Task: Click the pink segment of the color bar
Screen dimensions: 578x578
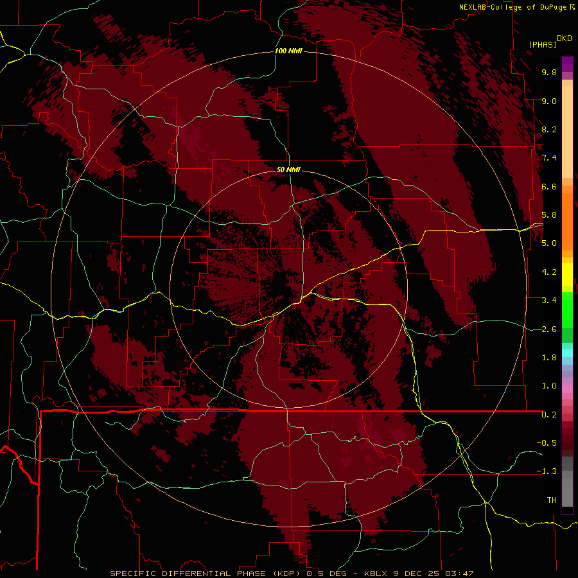Action: tap(567, 389)
